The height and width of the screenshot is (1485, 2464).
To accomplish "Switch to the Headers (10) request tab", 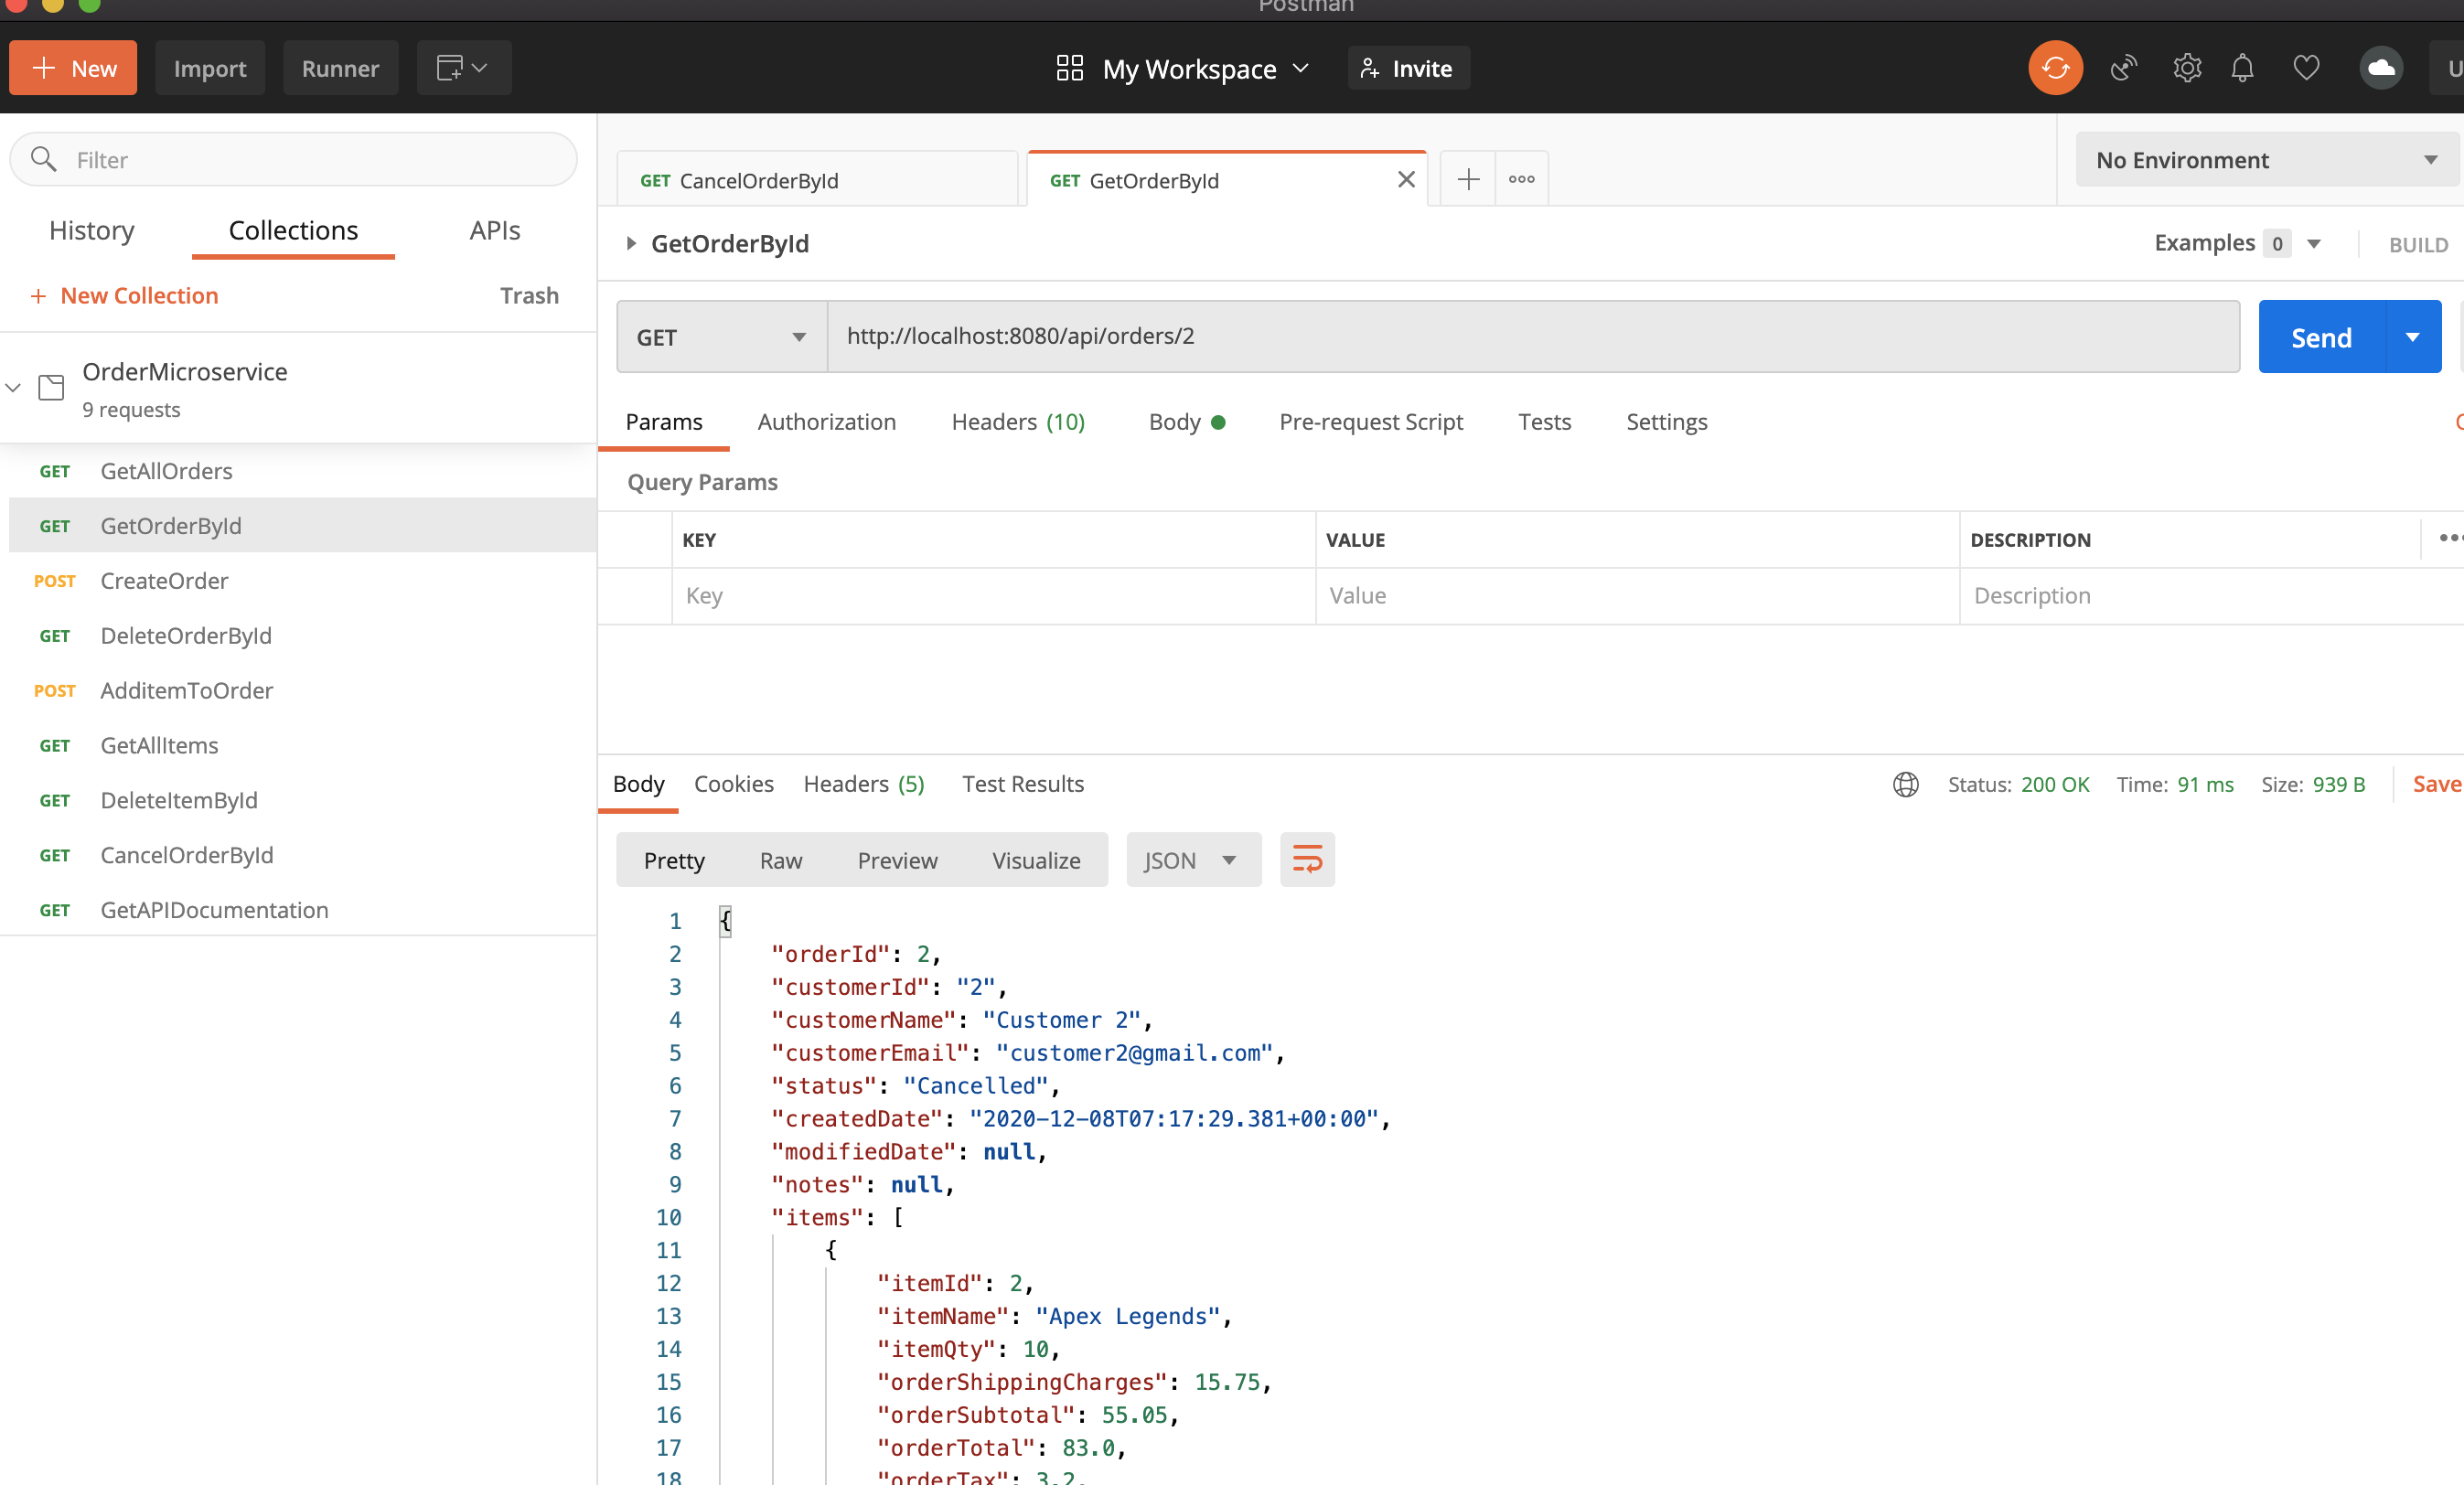I will pos(1017,422).
